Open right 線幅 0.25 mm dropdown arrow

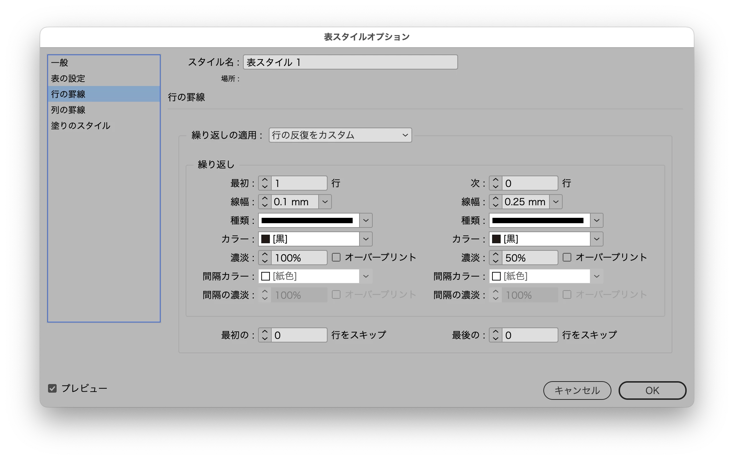coord(556,202)
